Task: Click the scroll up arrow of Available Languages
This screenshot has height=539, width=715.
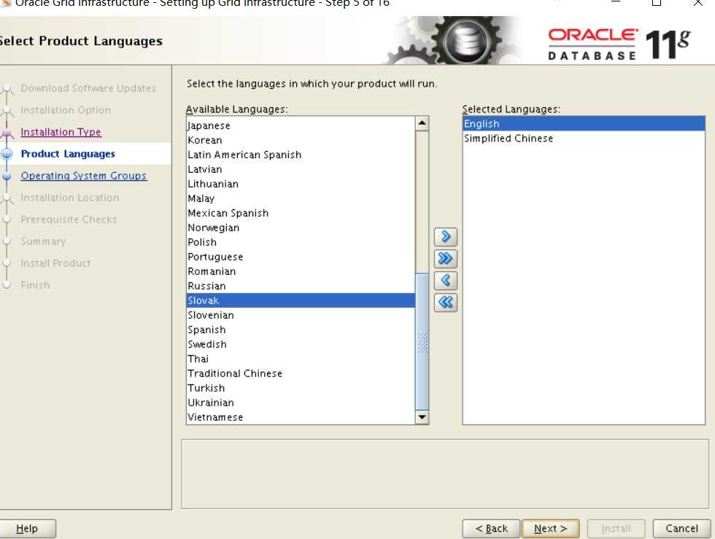Action: coord(422,123)
